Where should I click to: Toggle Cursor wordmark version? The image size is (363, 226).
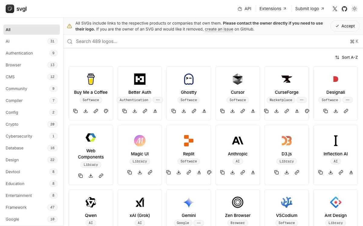[x=253, y=111]
